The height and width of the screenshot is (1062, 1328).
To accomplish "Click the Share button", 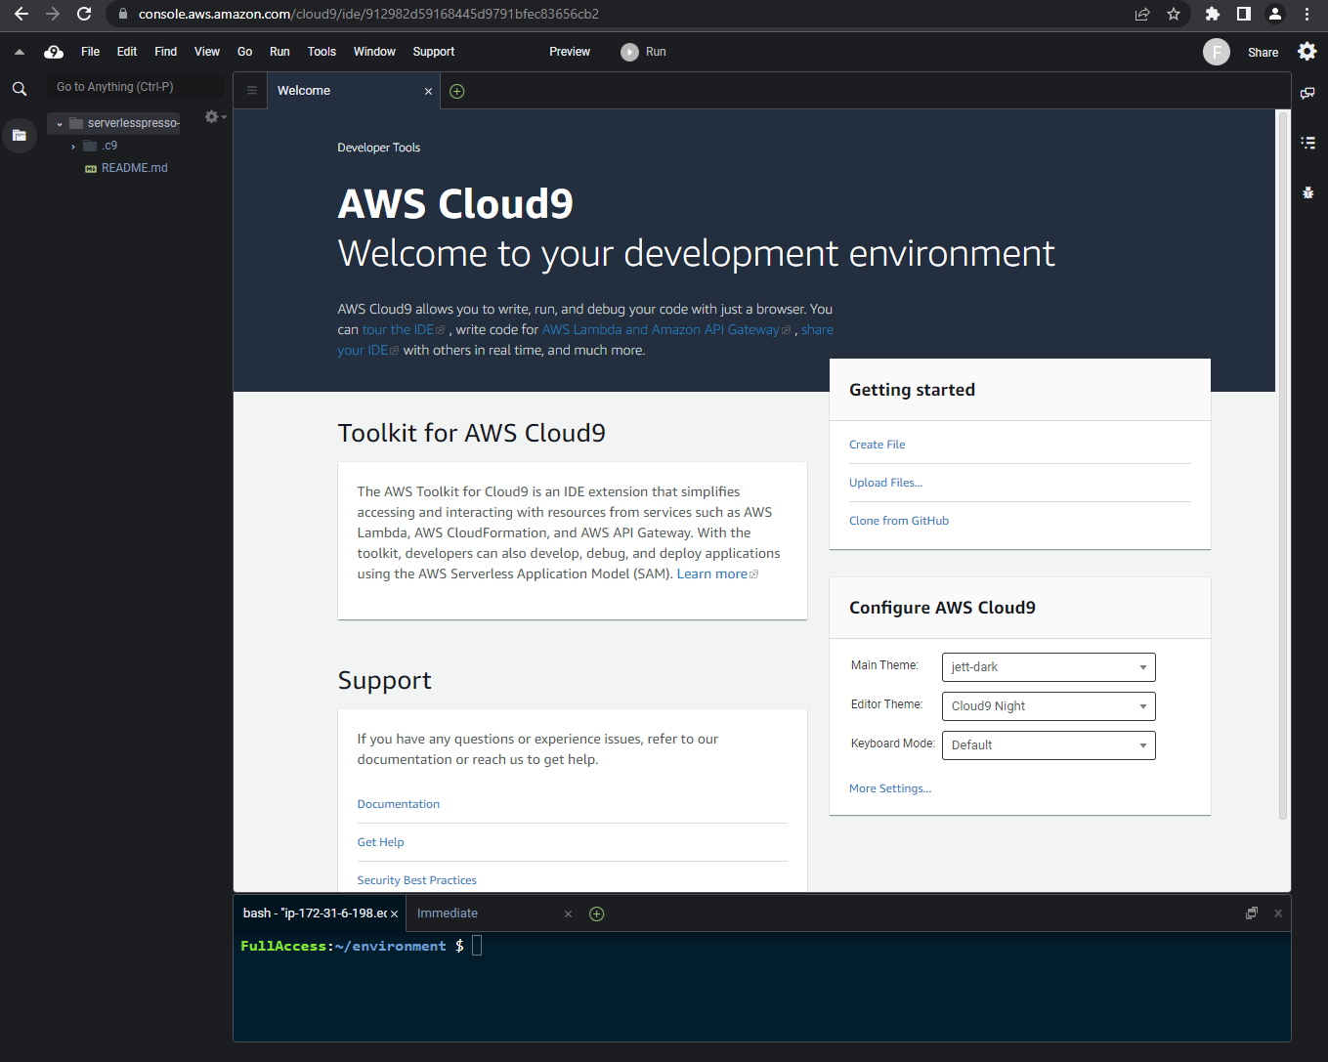I will 1263,53.
